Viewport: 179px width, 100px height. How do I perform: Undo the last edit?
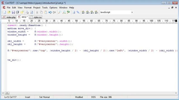50,12
